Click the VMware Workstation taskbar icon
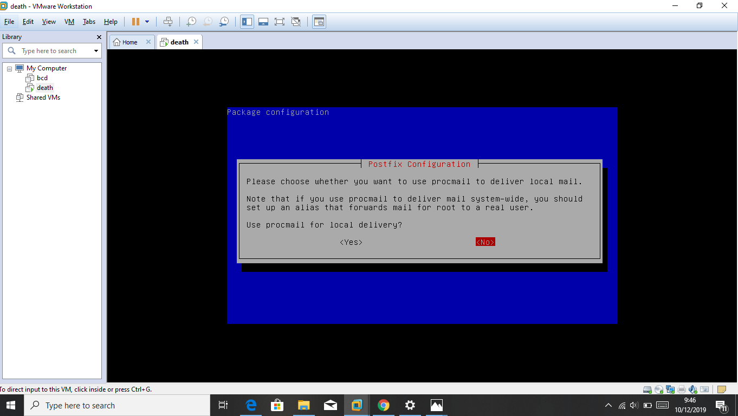Viewport: 738px width, 416px height. coord(357,405)
